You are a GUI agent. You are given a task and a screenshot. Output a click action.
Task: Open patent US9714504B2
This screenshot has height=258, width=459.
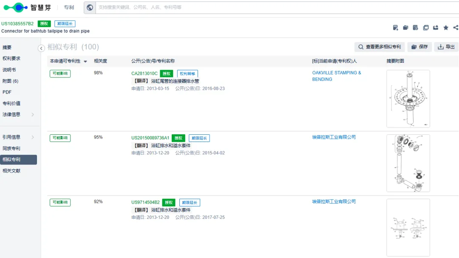coord(145,202)
